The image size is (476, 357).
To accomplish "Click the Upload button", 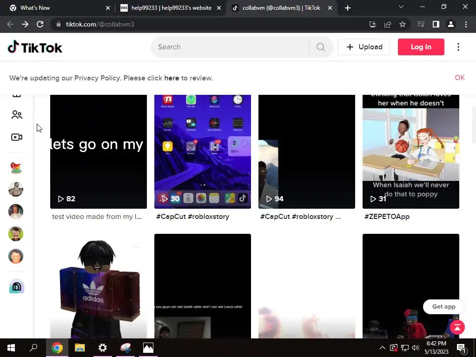I will tap(364, 47).
